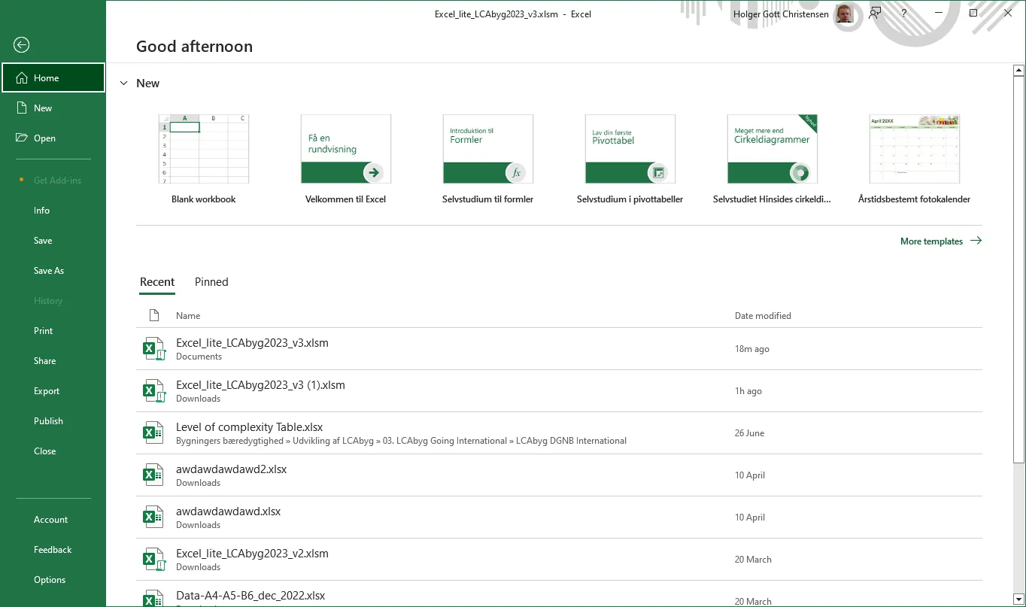The image size is (1026, 607).
Task: Click the file icon for Excel_lite_LCAbyg2023_v3 (1).xlsm
Action: [153, 391]
